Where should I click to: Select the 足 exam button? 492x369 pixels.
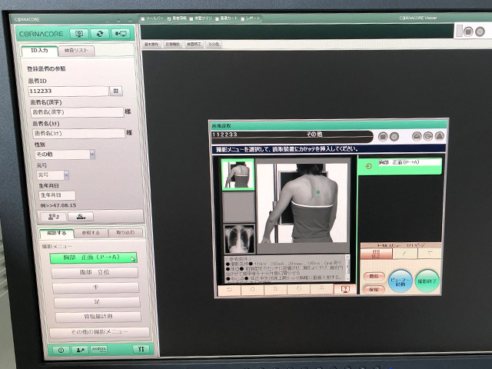coord(97,302)
